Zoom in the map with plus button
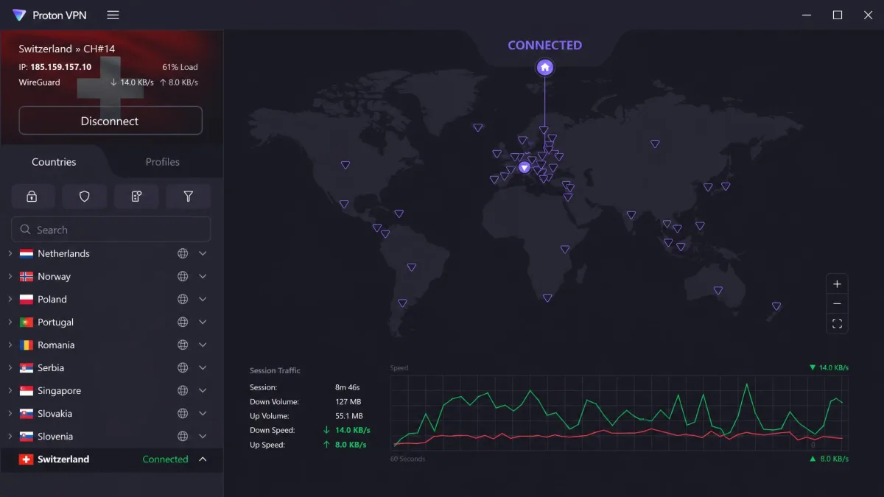This screenshot has width=884, height=497. 837,284
